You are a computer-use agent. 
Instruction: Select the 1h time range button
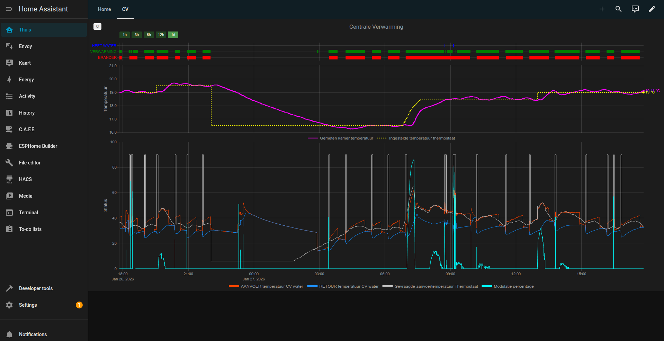pyautogui.click(x=125, y=35)
